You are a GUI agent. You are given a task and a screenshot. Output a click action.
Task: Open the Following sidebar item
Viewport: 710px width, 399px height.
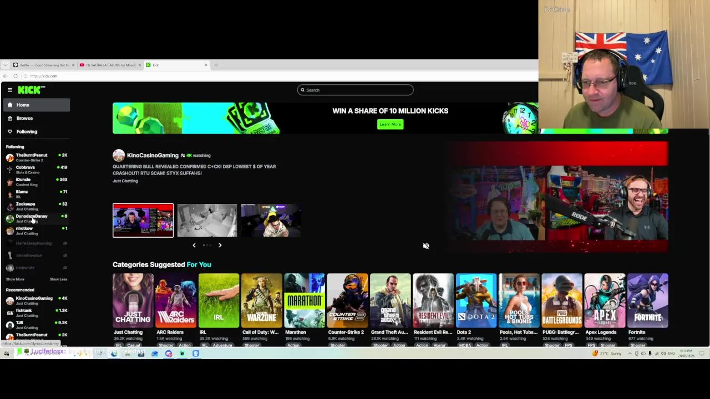point(36,131)
